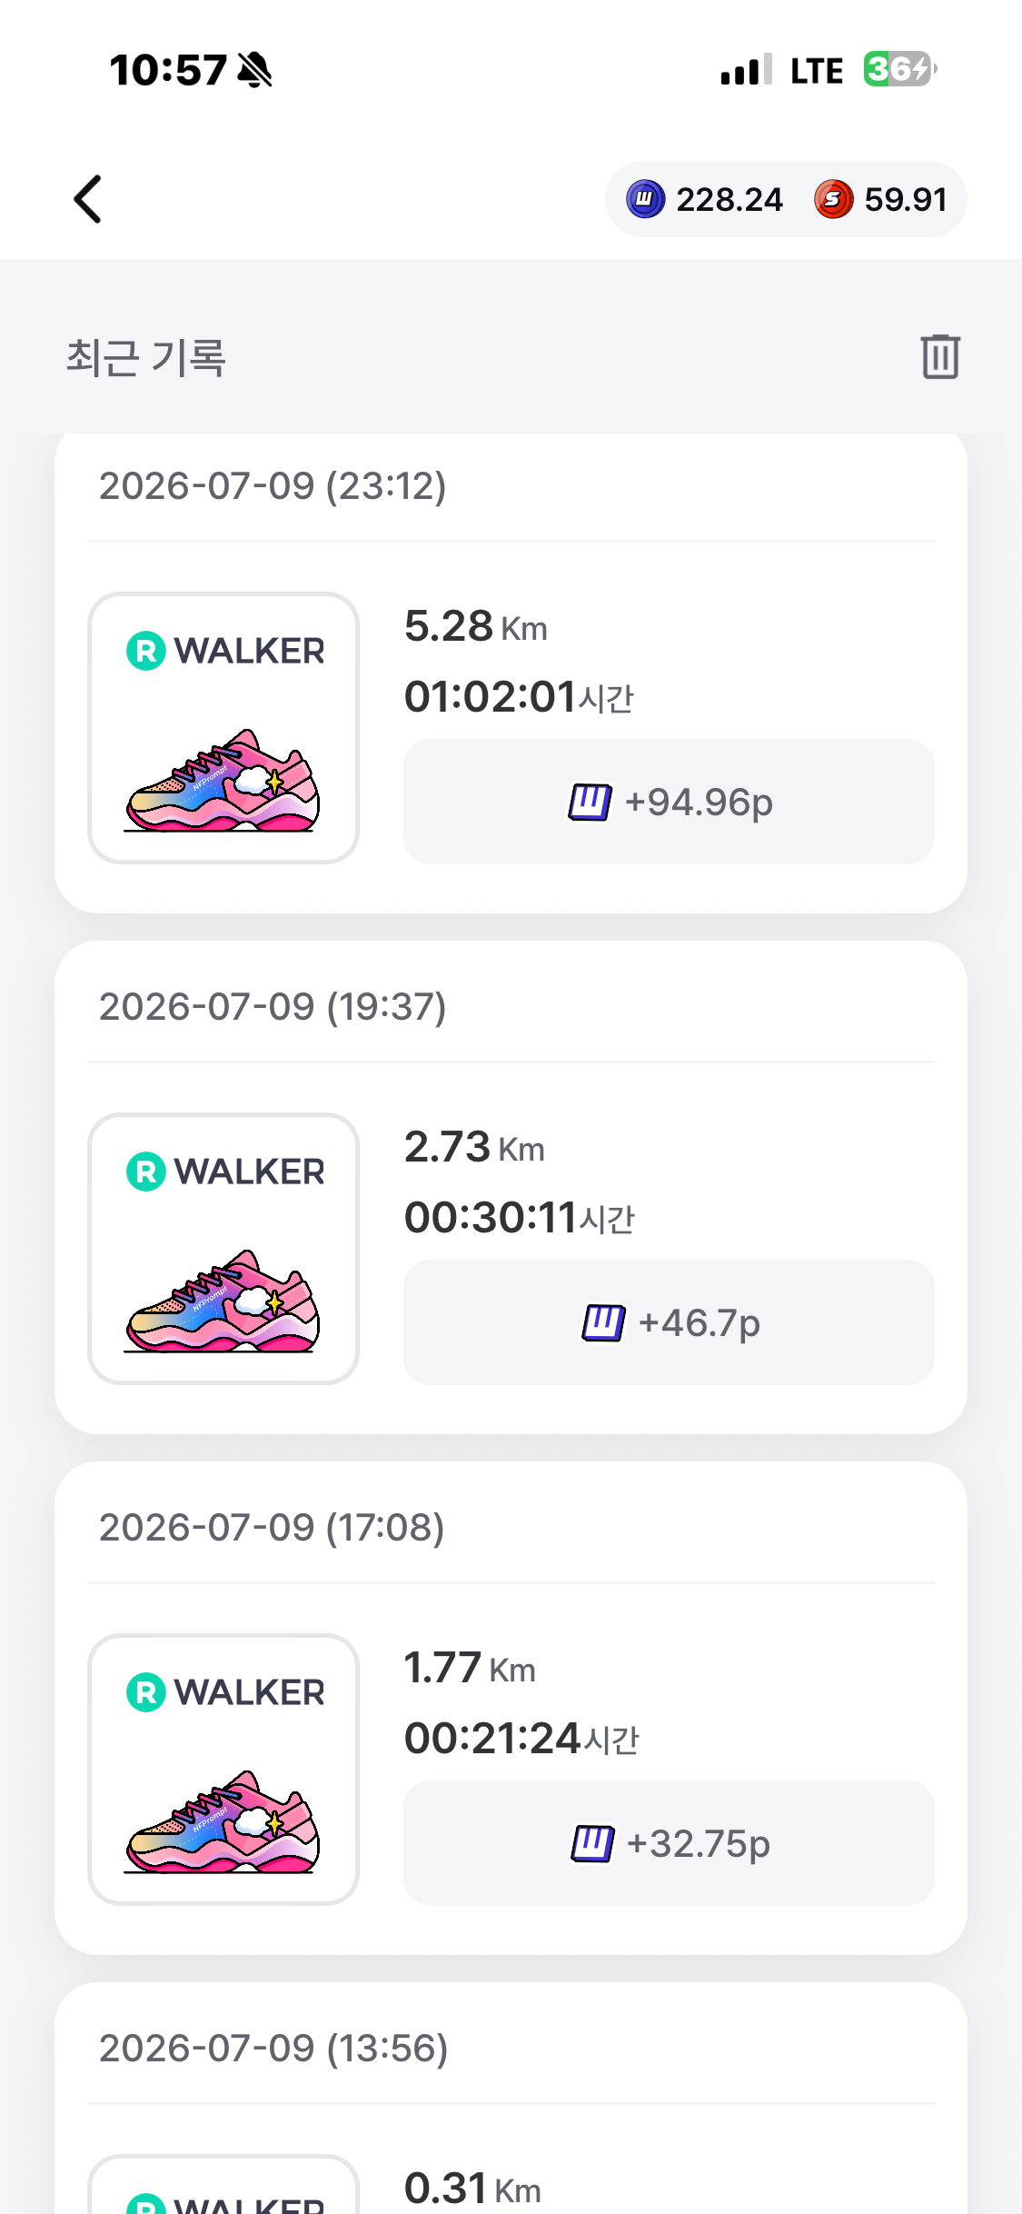Tap the battery indicator in the status bar
1022x2214 pixels.
(899, 69)
